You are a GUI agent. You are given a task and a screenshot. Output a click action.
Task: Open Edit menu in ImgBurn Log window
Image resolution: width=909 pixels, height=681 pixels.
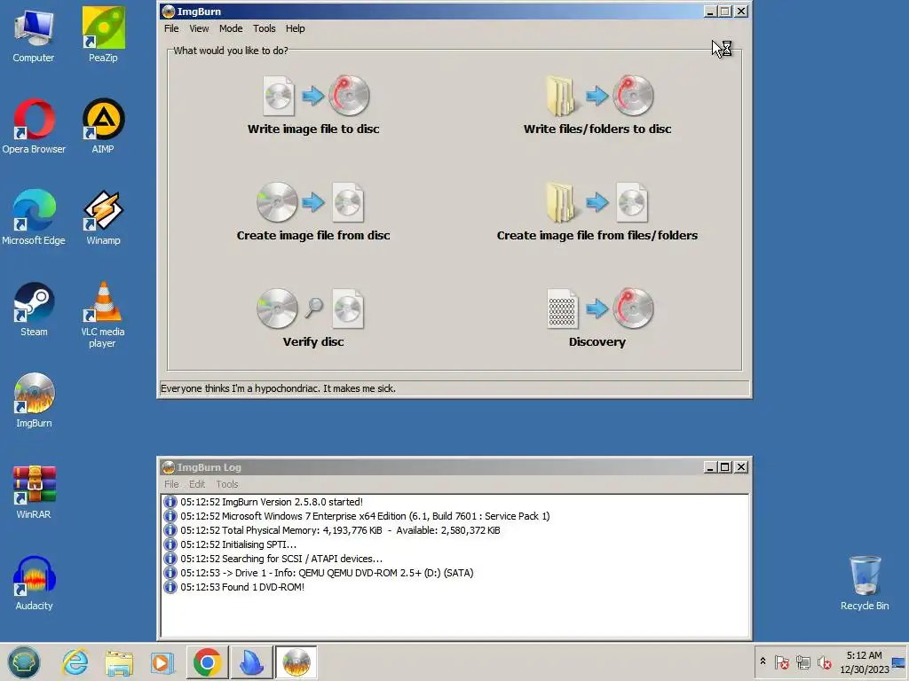coord(197,484)
